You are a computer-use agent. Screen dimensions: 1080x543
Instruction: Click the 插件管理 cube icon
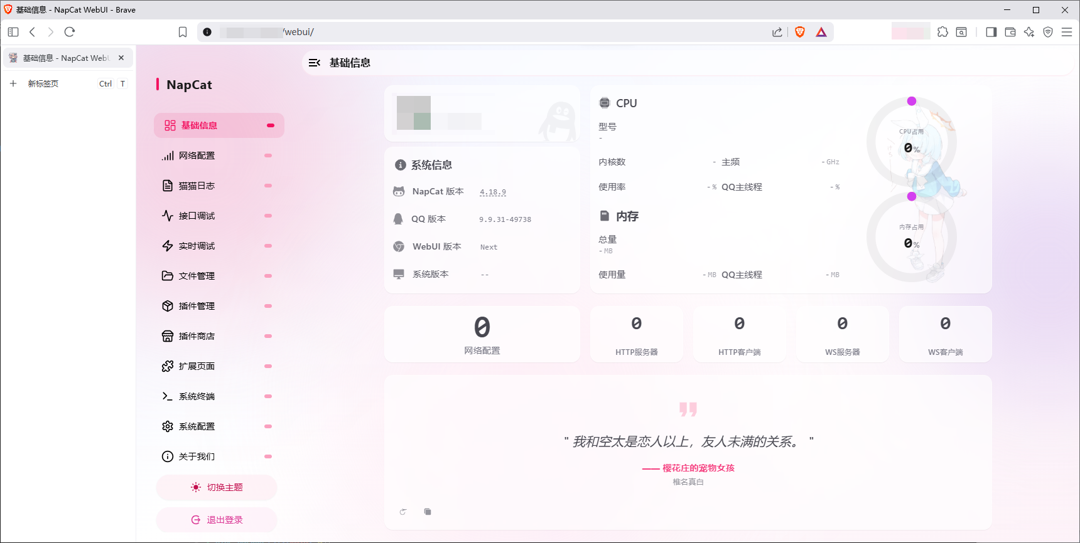(x=168, y=306)
